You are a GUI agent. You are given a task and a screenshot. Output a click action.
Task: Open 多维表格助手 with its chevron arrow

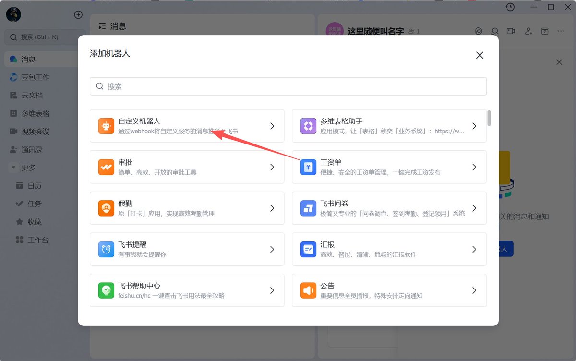pos(474,126)
